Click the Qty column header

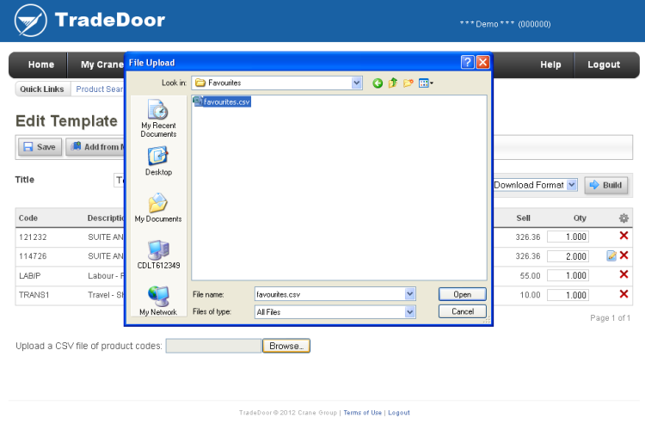click(x=580, y=218)
